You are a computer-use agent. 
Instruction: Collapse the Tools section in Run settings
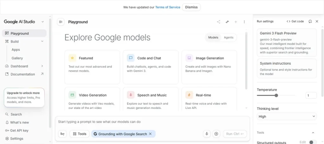click(x=313, y=133)
